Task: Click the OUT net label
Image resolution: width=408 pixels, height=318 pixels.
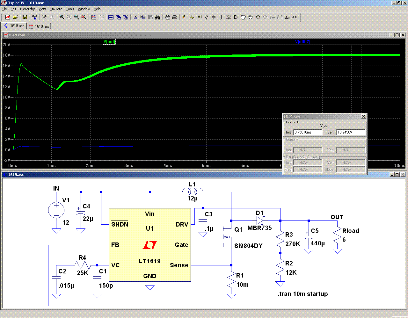Action: point(337,217)
